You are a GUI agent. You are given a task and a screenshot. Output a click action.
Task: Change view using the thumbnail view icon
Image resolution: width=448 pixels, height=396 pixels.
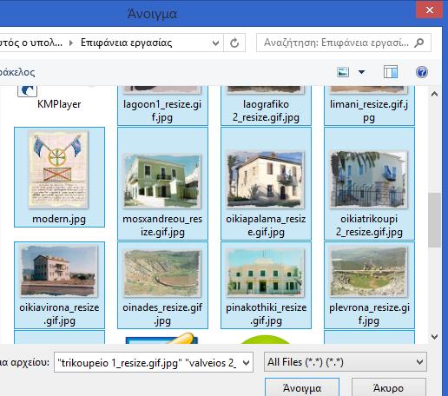pyautogui.click(x=343, y=72)
